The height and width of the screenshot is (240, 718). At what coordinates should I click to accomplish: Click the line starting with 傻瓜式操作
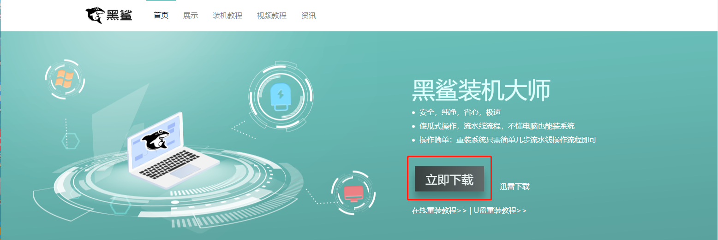(x=497, y=126)
